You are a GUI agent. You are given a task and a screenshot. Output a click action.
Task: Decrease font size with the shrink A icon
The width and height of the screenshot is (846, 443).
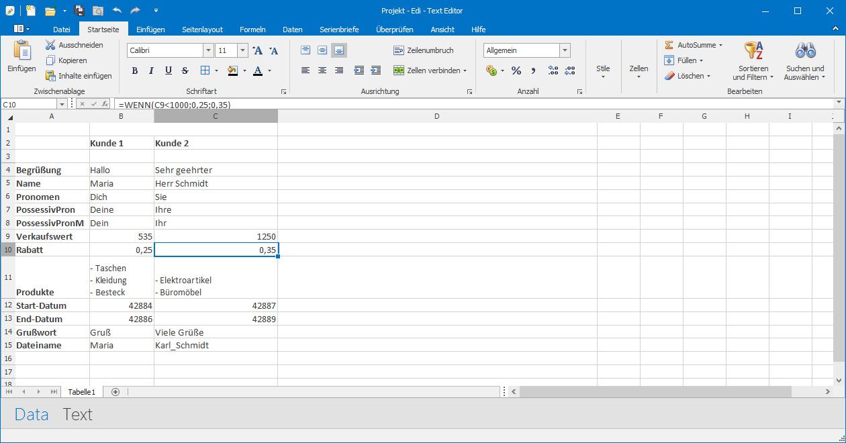click(x=273, y=50)
